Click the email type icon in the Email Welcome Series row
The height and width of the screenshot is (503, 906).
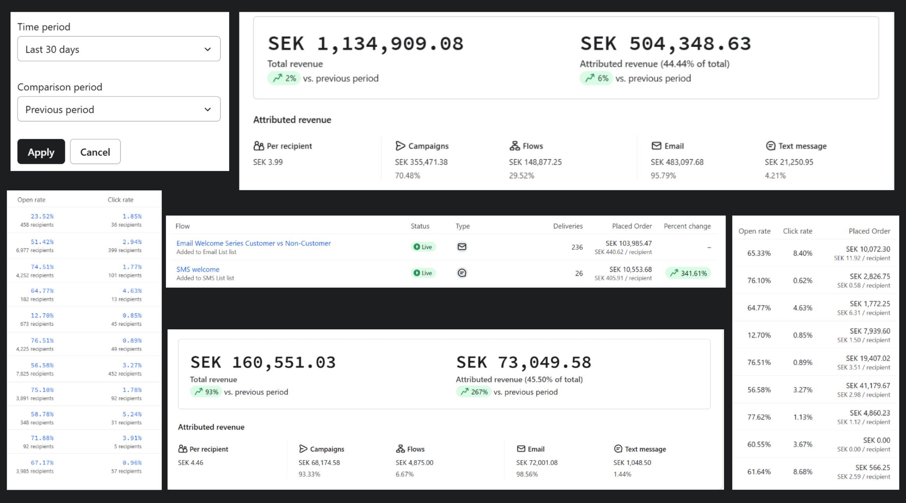click(462, 247)
